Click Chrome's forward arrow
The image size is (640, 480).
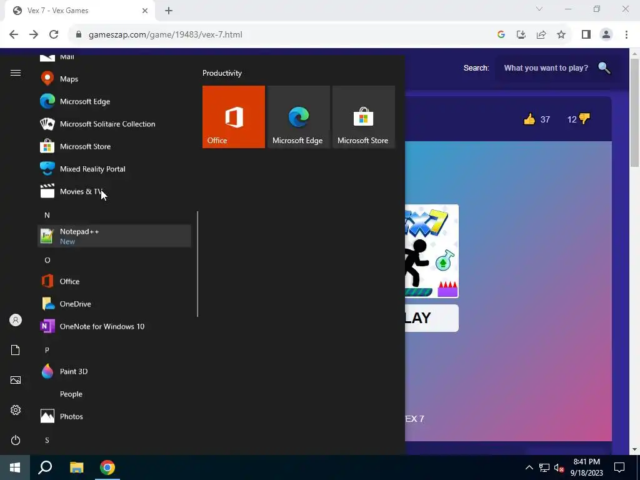click(34, 35)
